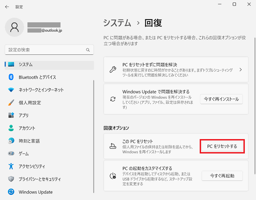Click the sidebar navigation scrollbar

(x=94, y=136)
